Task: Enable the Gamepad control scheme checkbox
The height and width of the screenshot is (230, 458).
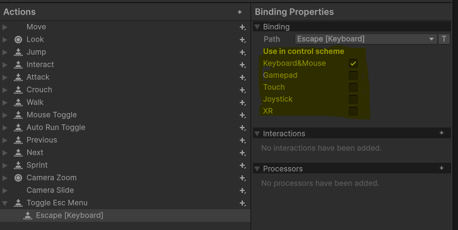Action: (353, 75)
